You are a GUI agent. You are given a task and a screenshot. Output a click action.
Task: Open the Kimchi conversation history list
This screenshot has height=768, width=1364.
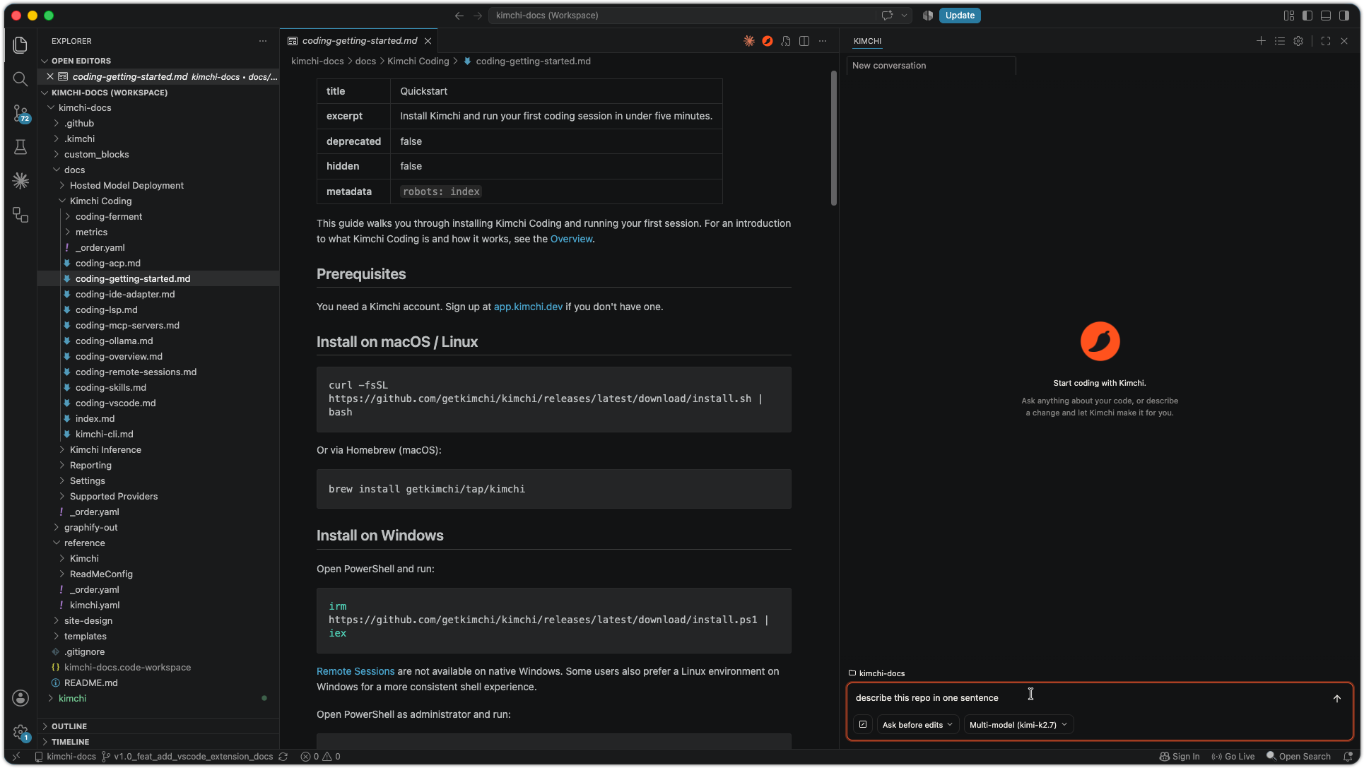coord(1280,41)
